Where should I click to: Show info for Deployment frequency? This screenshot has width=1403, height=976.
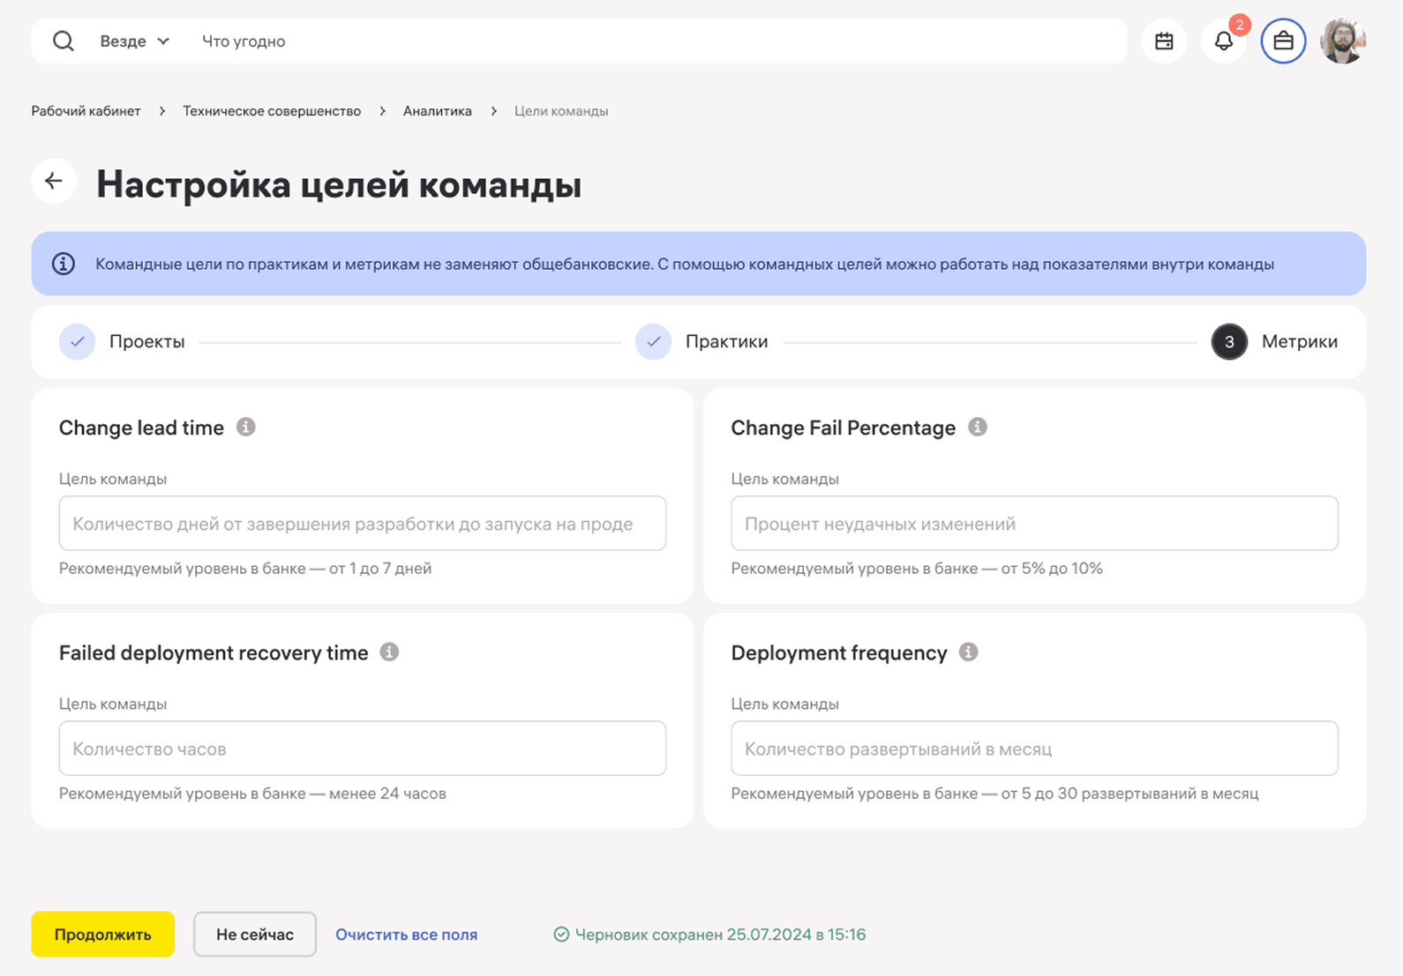click(x=968, y=652)
